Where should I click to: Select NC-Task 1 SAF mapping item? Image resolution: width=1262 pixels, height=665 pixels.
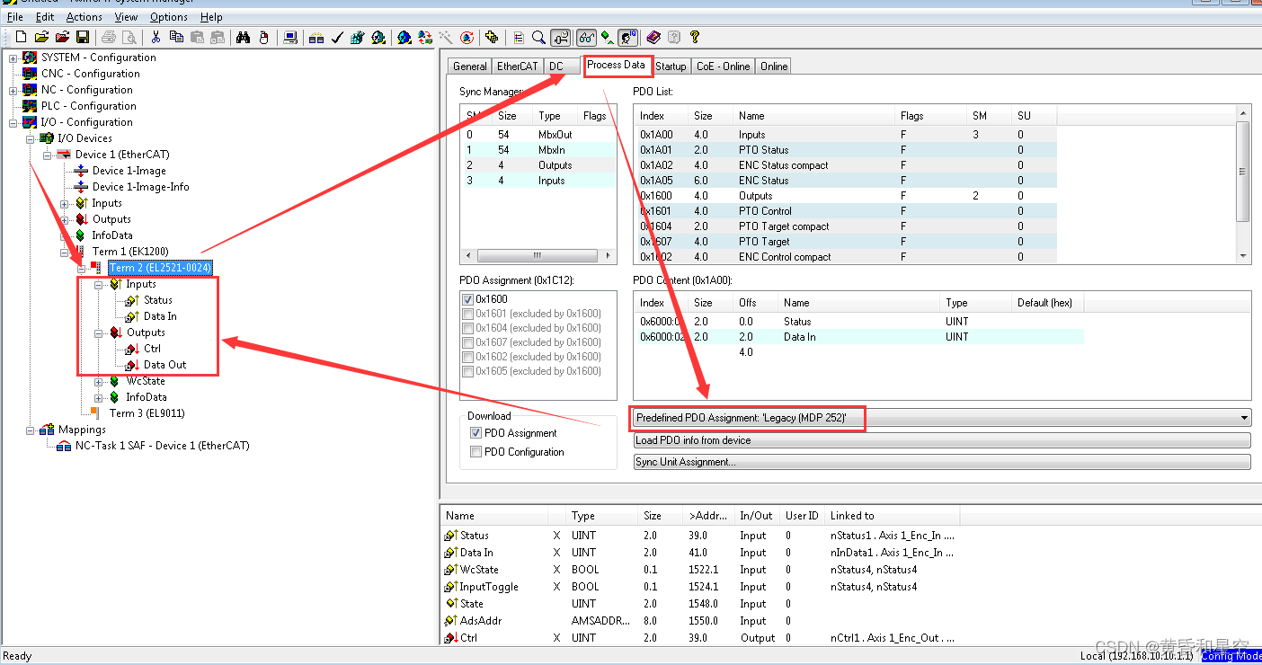pos(162,446)
